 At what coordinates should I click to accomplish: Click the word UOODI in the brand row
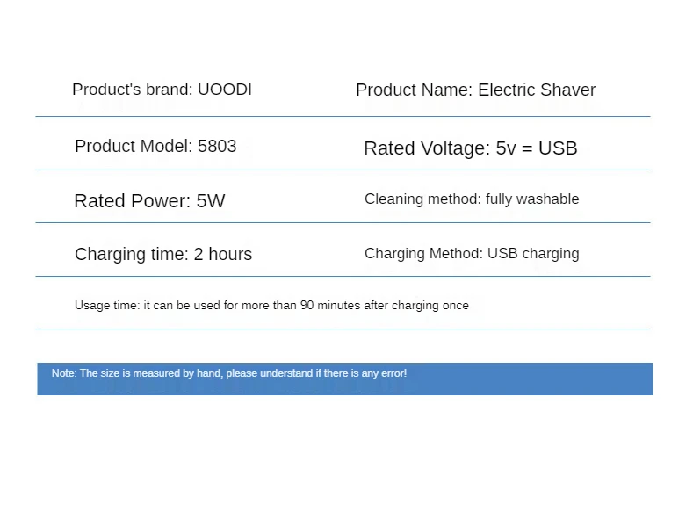[225, 90]
